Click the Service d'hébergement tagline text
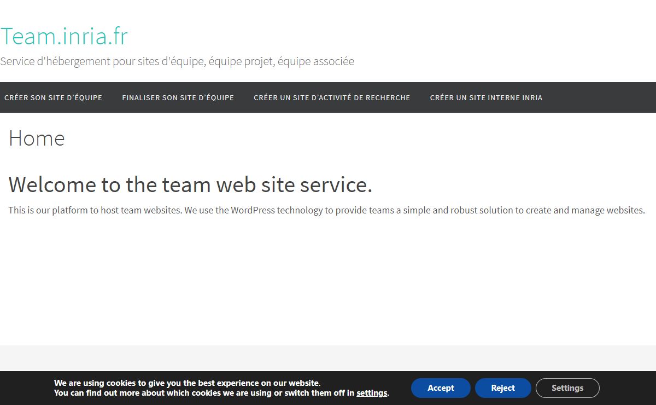Screen dimensions: 656x405 [177, 61]
